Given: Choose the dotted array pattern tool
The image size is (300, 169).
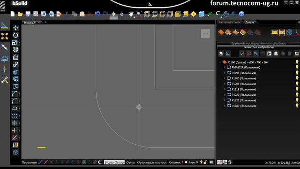Looking at the screenshot, I should point(15,116).
